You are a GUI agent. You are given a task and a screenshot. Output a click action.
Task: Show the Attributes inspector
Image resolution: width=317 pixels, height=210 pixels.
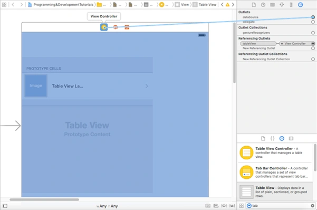(282, 4)
